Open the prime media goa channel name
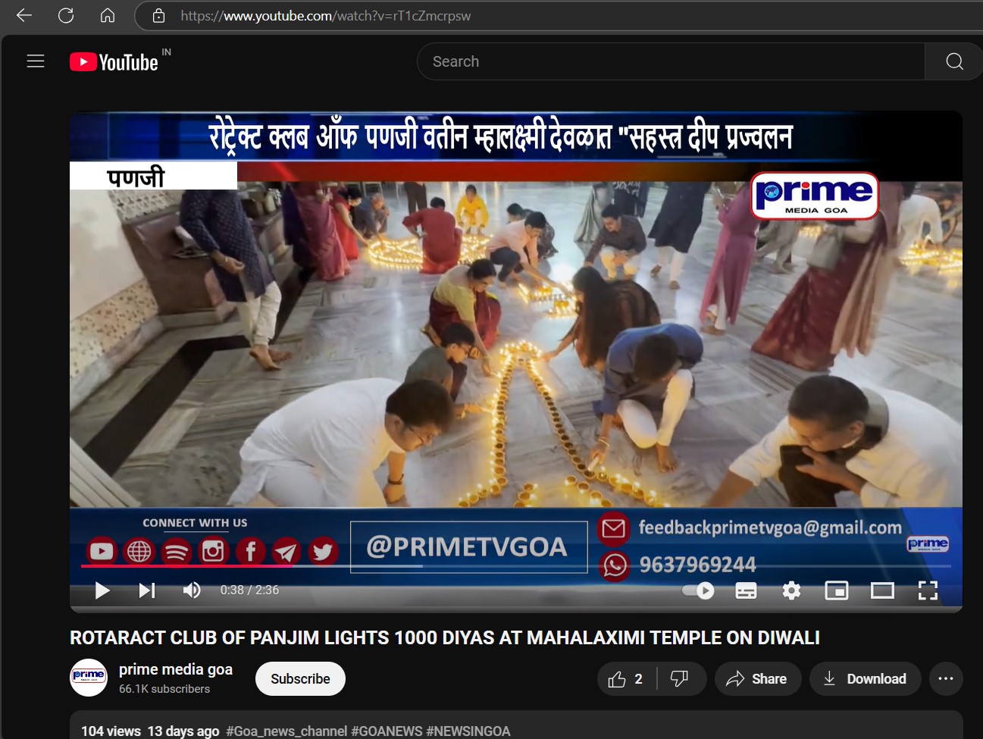Viewport: 983px width, 739px height. [x=176, y=669]
